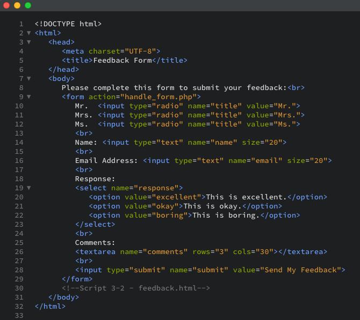The height and width of the screenshot is (320, 360).
Task: Click the 'Mrs.' label text on line 11
Action: pyautogui.click(x=84, y=115)
